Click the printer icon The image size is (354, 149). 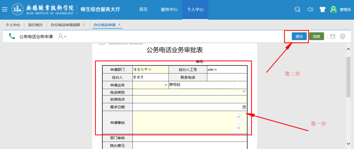click(x=342, y=36)
